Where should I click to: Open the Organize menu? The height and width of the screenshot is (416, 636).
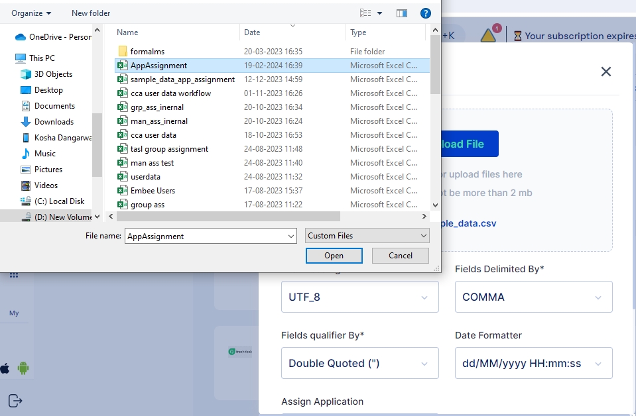coord(31,13)
